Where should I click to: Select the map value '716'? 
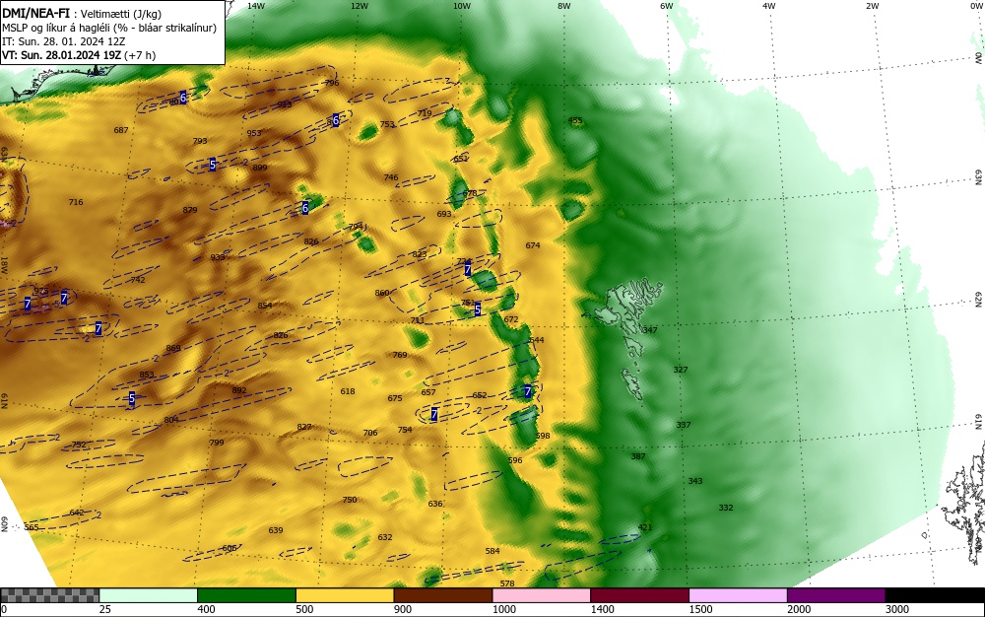point(76,202)
